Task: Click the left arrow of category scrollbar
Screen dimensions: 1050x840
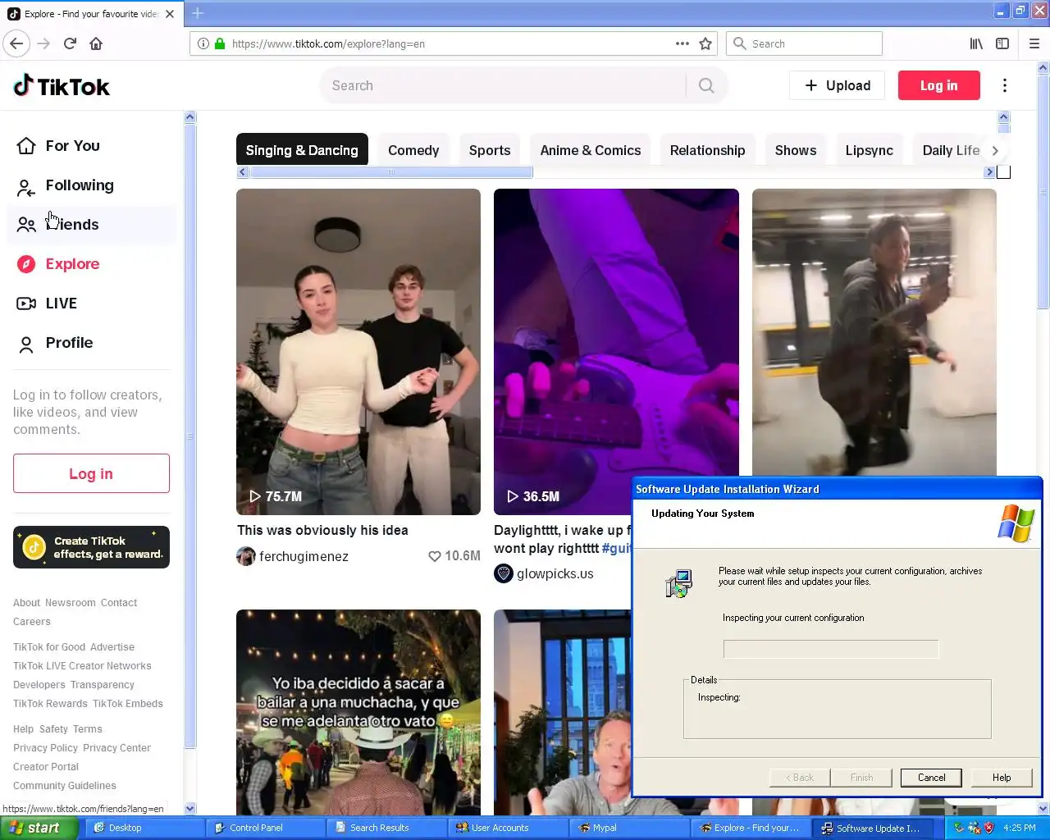Action: [x=242, y=172]
